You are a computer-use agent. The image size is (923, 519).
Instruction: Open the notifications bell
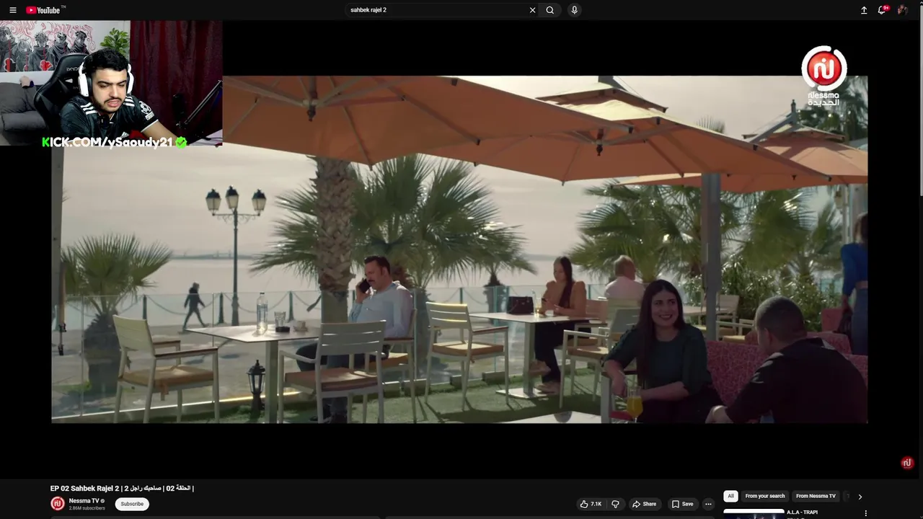tap(882, 10)
